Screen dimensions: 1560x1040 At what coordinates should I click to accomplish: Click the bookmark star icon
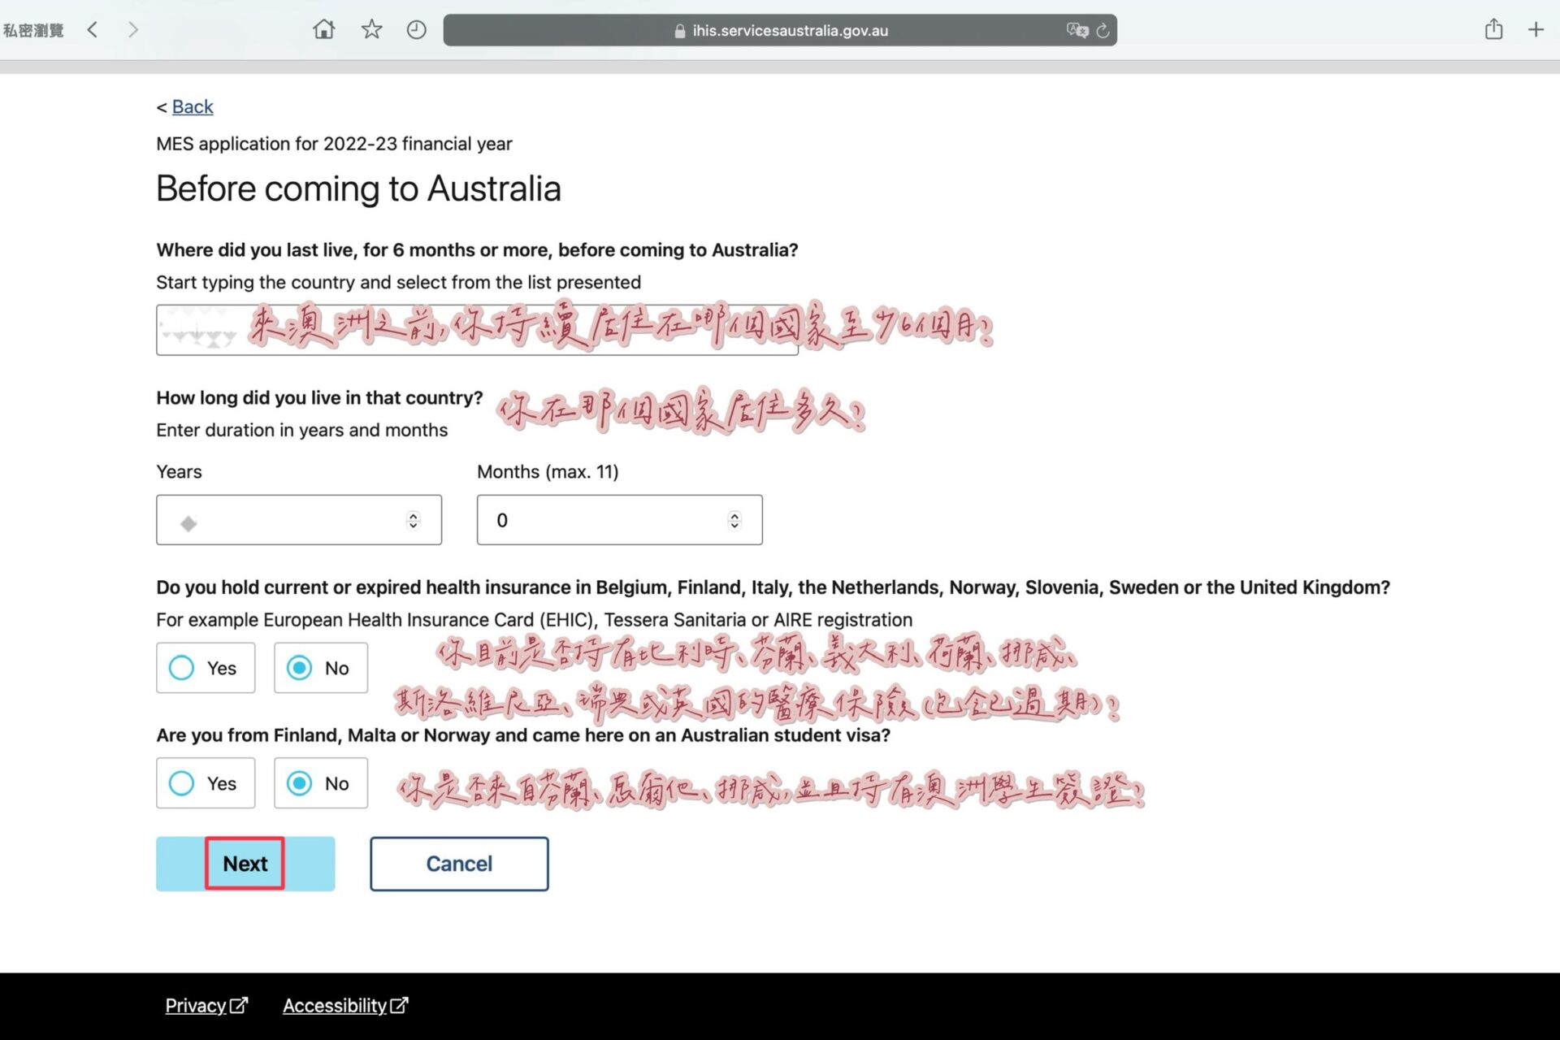(371, 30)
